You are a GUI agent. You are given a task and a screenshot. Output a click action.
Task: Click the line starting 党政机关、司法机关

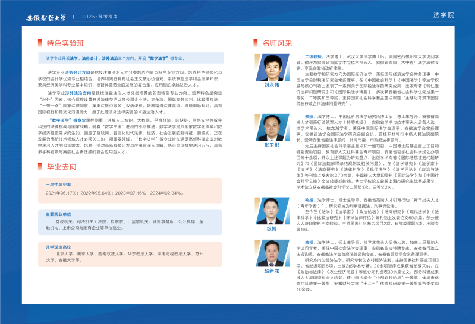(x=130, y=221)
